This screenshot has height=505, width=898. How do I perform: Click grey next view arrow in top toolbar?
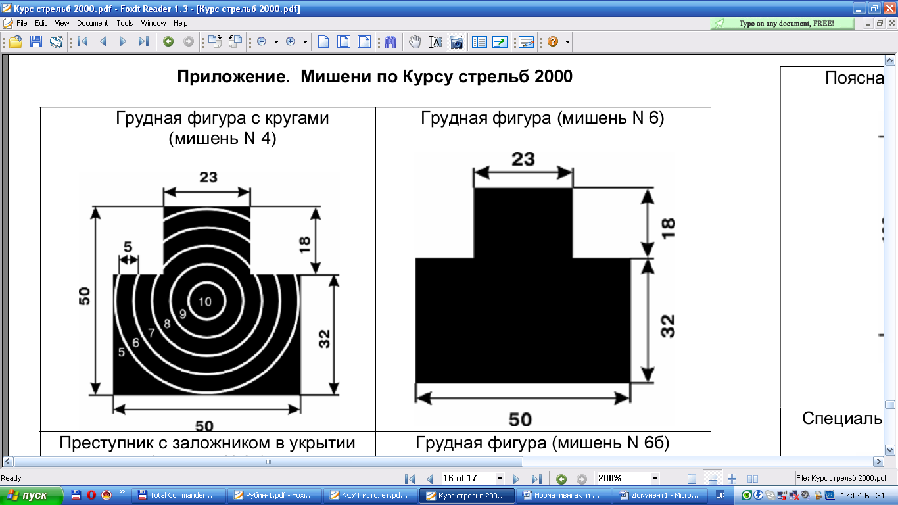[189, 41]
